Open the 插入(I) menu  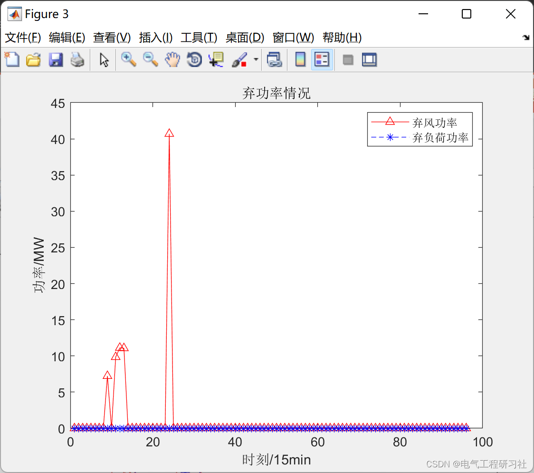(156, 38)
